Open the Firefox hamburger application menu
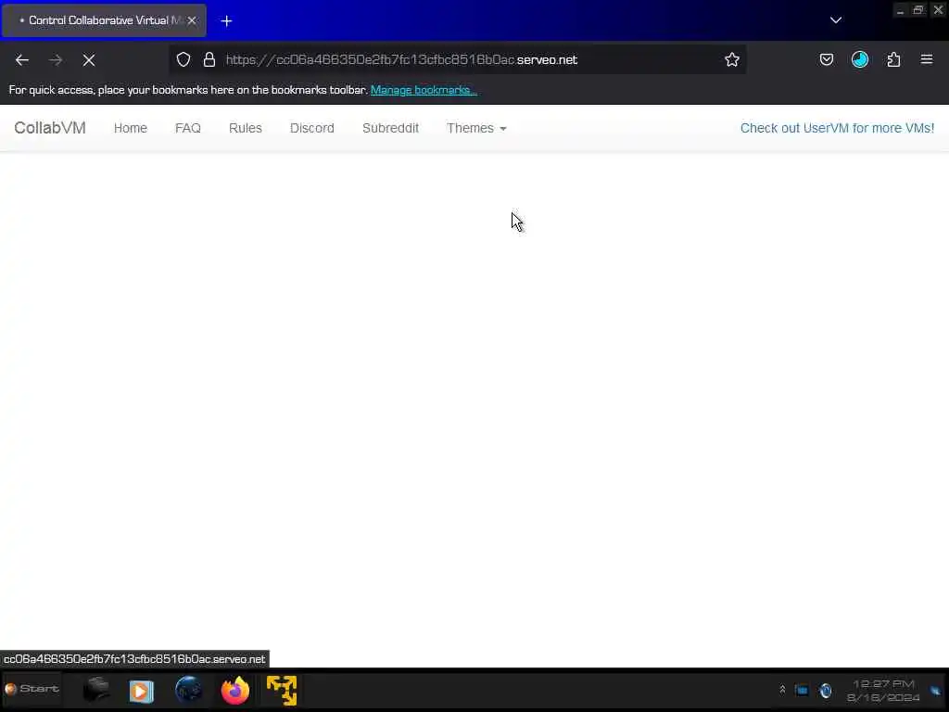This screenshot has height=712, width=949. coord(927,59)
